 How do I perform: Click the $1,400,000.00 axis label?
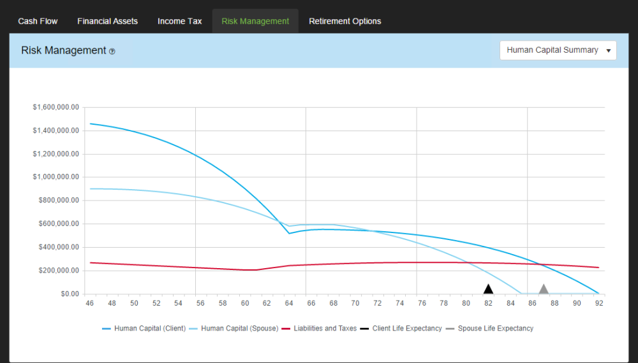pyautogui.click(x=56, y=131)
